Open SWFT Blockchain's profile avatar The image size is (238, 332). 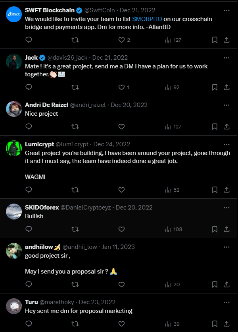pyautogui.click(x=14, y=14)
